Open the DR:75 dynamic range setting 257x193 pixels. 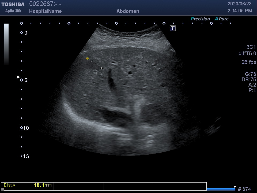(249, 80)
